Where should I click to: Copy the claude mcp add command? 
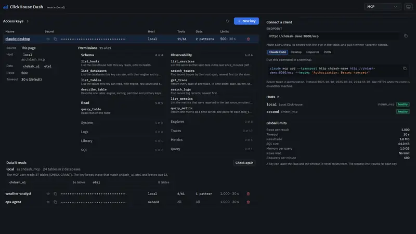pyautogui.click(x=405, y=69)
